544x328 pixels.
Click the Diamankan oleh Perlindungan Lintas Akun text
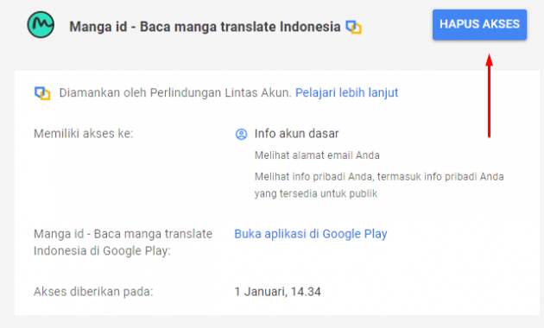pyautogui.click(x=175, y=92)
